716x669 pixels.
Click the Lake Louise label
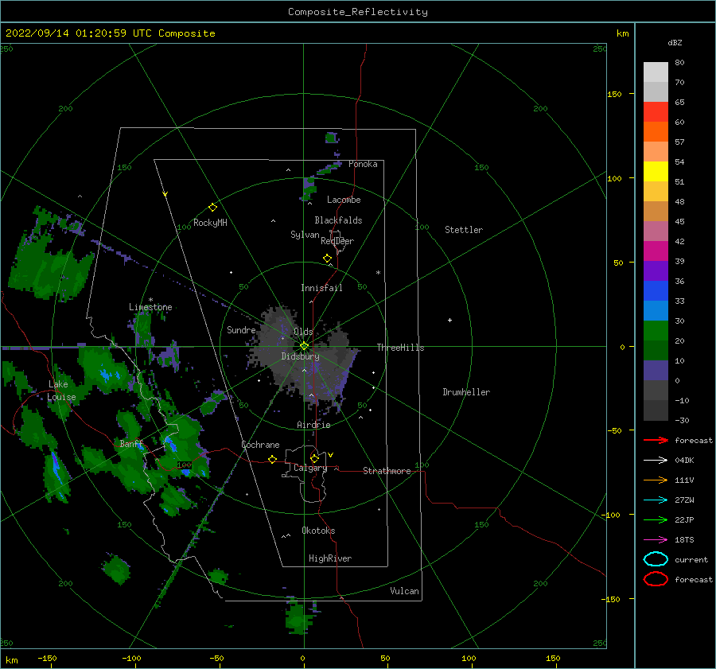(x=61, y=391)
